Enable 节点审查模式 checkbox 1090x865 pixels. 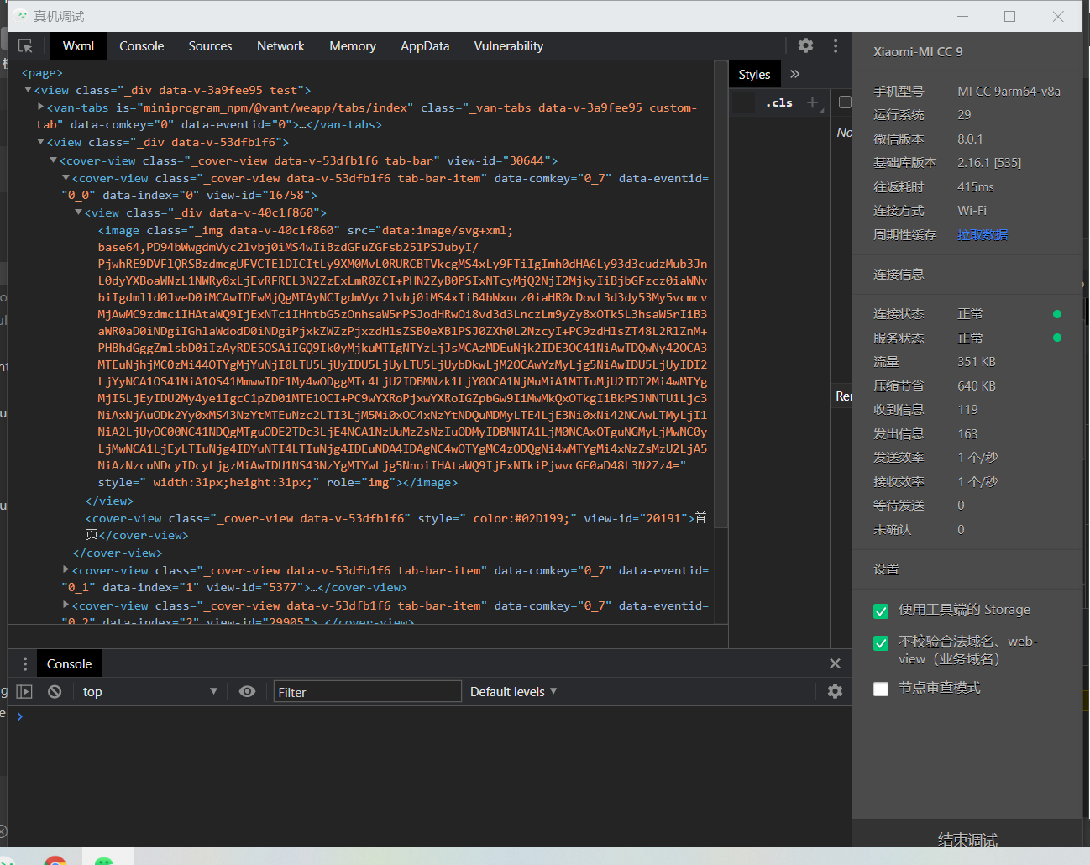point(881,689)
